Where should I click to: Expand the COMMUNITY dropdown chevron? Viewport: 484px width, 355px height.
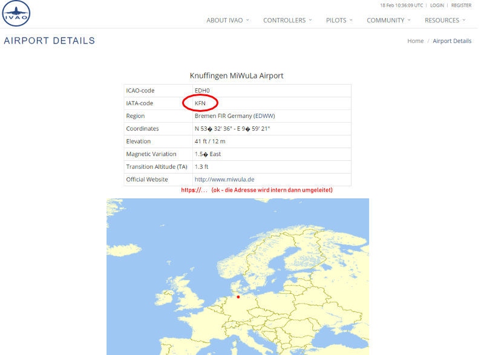tap(409, 20)
